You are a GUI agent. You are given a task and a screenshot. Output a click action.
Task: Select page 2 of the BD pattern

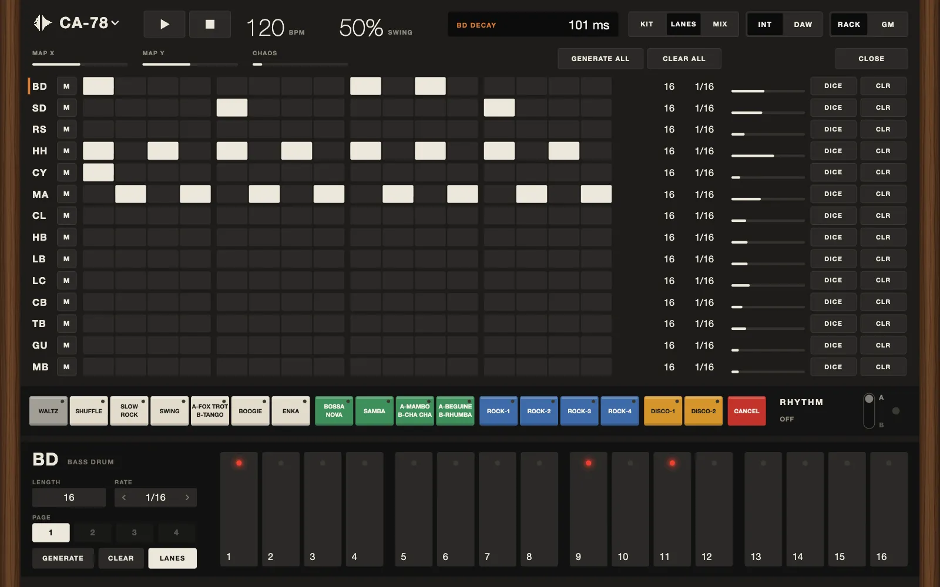92,532
